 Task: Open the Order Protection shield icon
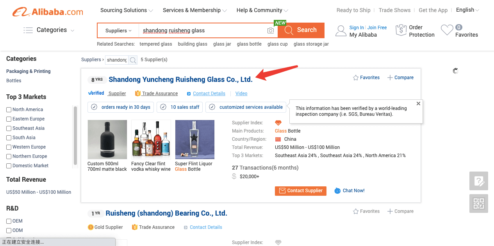tap(401, 30)
